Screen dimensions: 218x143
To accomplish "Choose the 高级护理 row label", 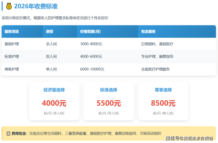I will tap(12, 69).
